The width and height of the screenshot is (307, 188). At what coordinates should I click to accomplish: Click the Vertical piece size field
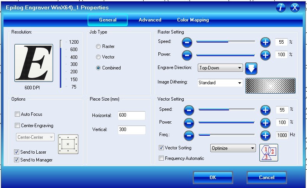[131, 129]
